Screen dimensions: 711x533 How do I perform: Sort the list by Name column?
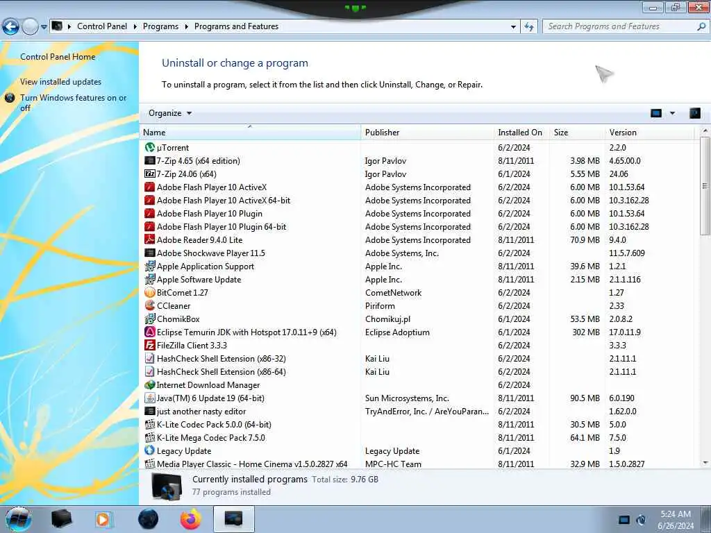pos(250,133)
